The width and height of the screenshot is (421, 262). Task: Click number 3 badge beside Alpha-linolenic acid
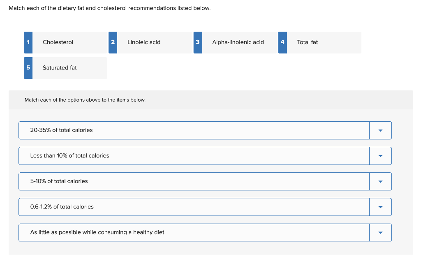198,42
